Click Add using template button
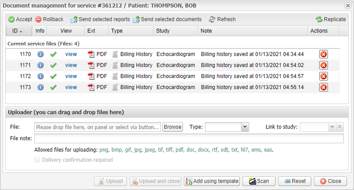The height and width of the screenshot is (190, 354). [x=212, y=181]
